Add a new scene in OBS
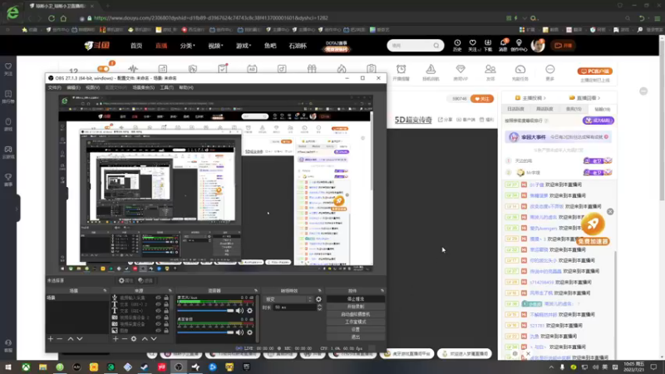This screenshot has height=374, width=665. tap(51, 339)
